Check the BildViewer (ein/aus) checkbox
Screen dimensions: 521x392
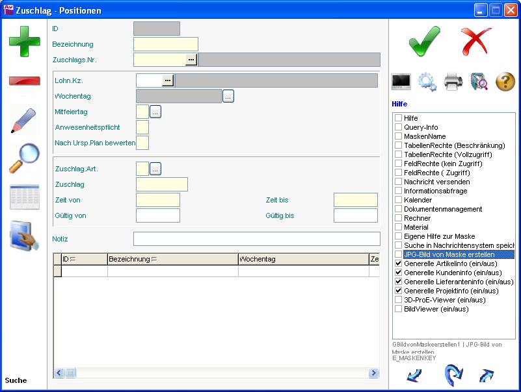398,310
